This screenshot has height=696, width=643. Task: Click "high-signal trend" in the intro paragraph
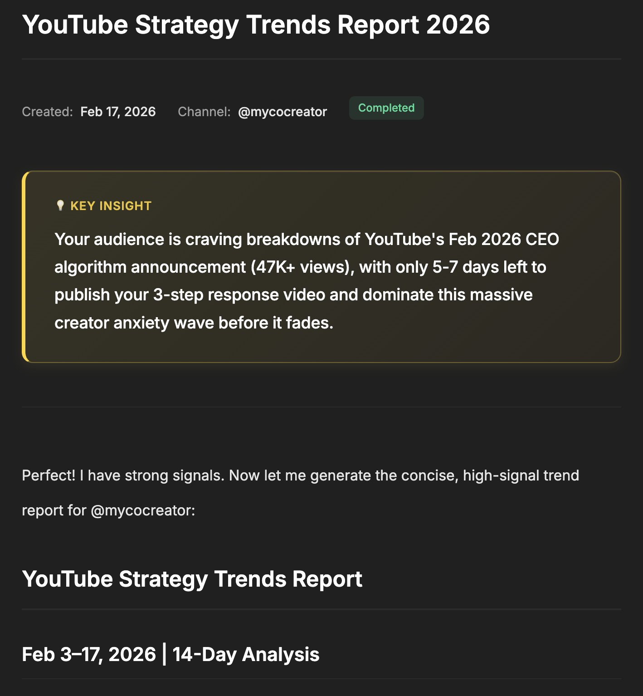pos(521,475)
